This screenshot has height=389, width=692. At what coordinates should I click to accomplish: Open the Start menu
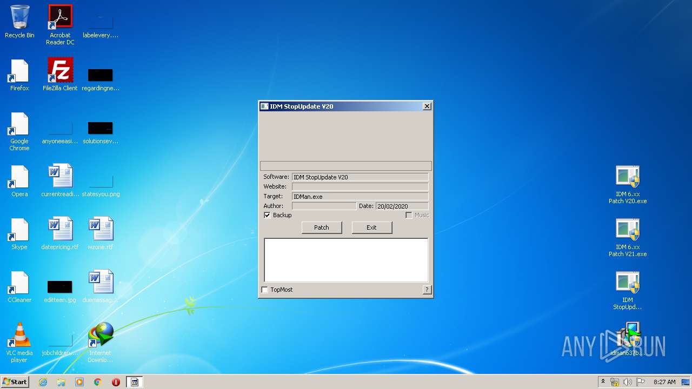(15, 382)
